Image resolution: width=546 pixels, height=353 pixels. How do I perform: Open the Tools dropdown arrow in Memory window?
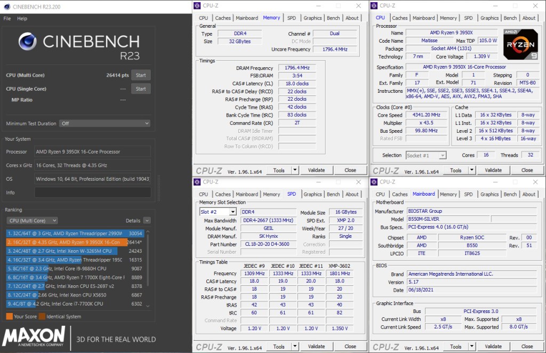coord(294,170)
